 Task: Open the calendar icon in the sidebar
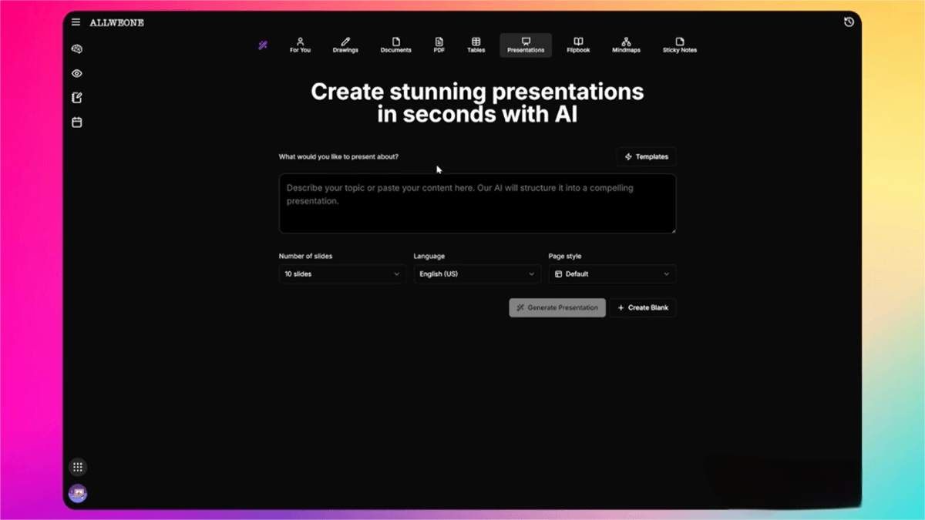pyautogui.click(x=76, y=122)
